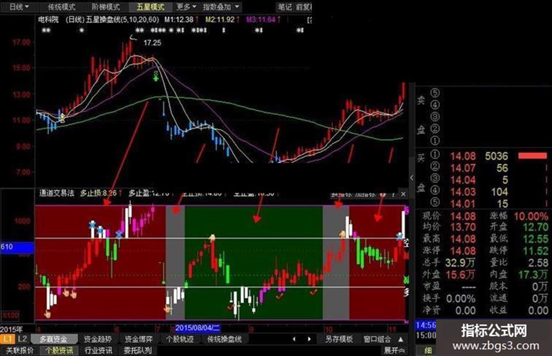
Task: Click the 610 value marker on axis
Action: click(x=17, y=247)
